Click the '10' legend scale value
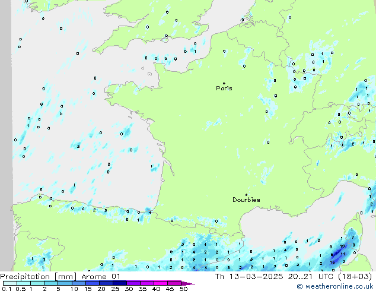 tap(74, 289)
